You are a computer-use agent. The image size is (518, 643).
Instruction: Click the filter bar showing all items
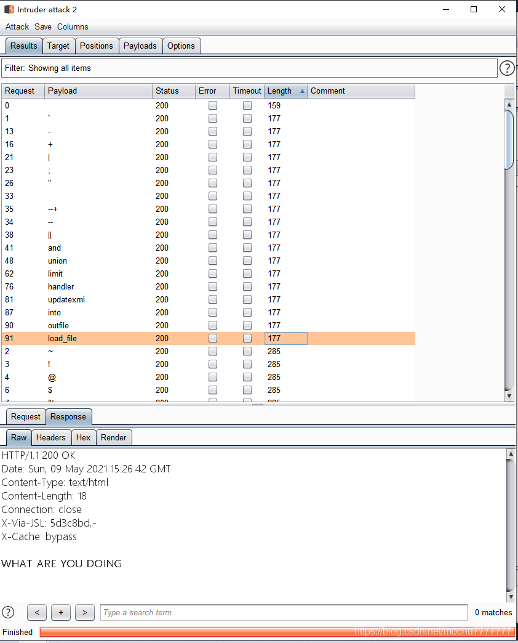coord(249,68)
